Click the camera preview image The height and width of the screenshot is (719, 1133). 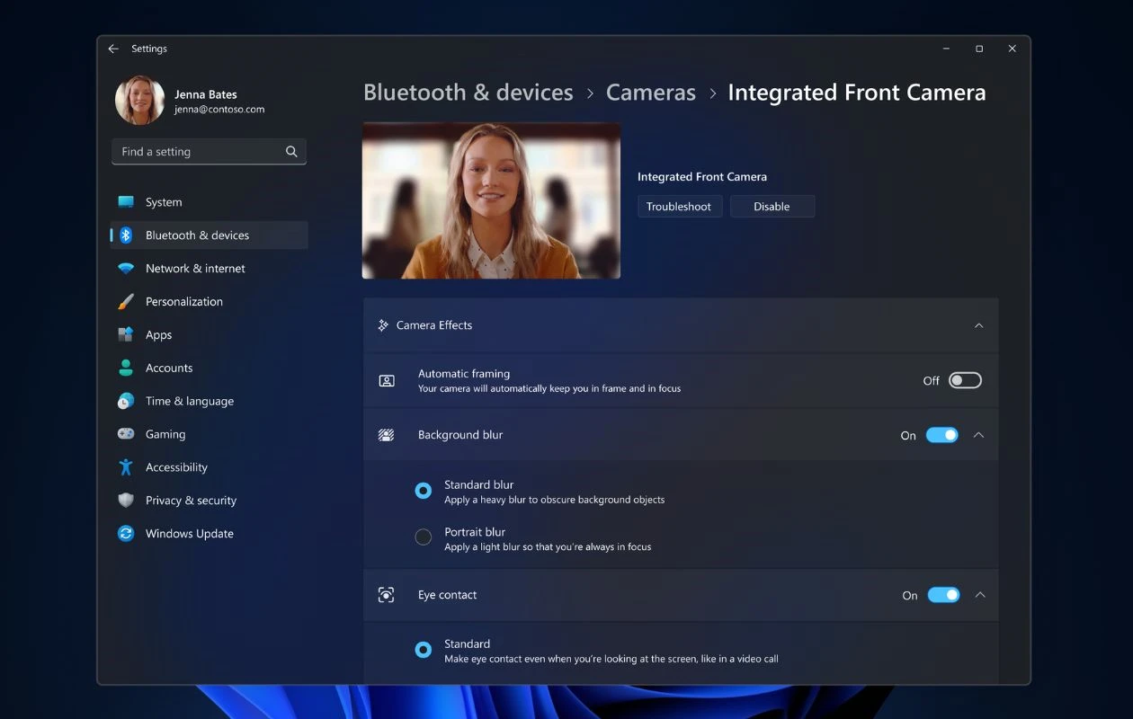tap(491, 200)
